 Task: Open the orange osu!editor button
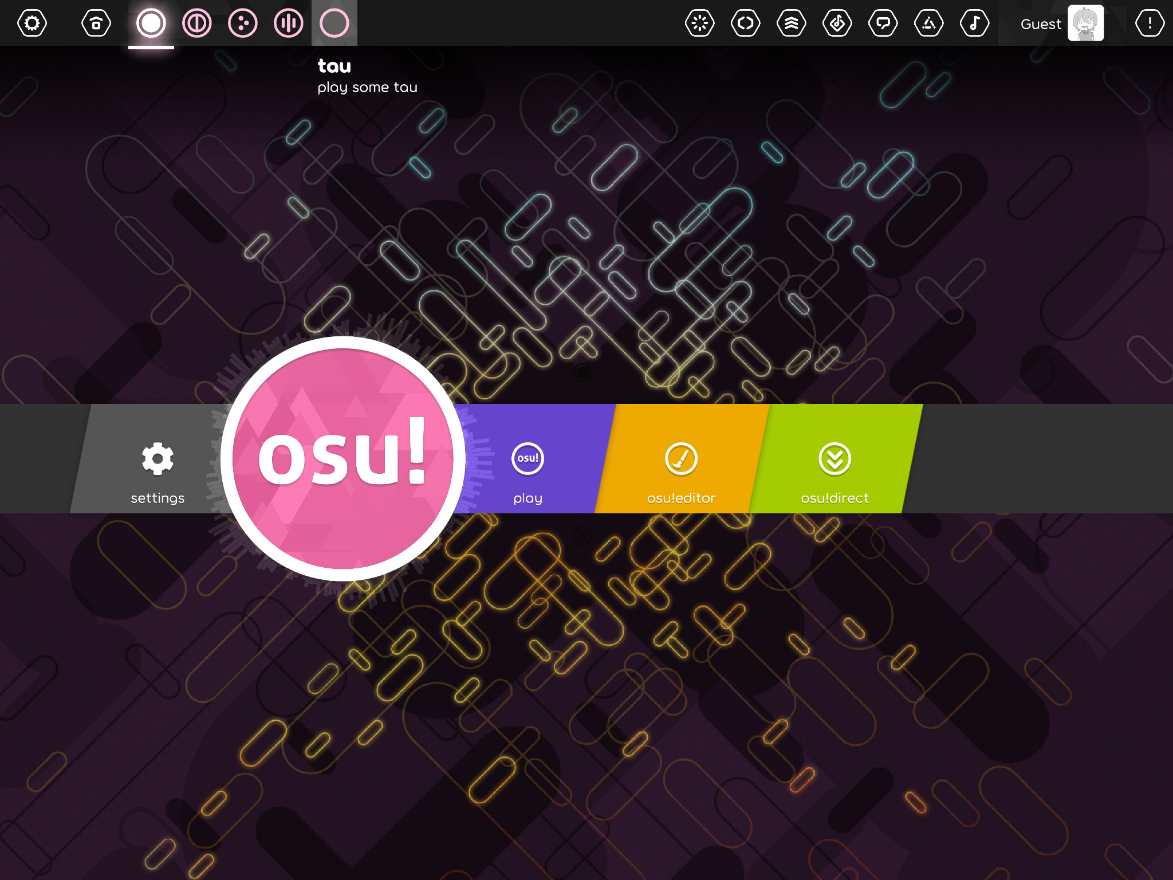pyautogui.click(x=682, y=458)
